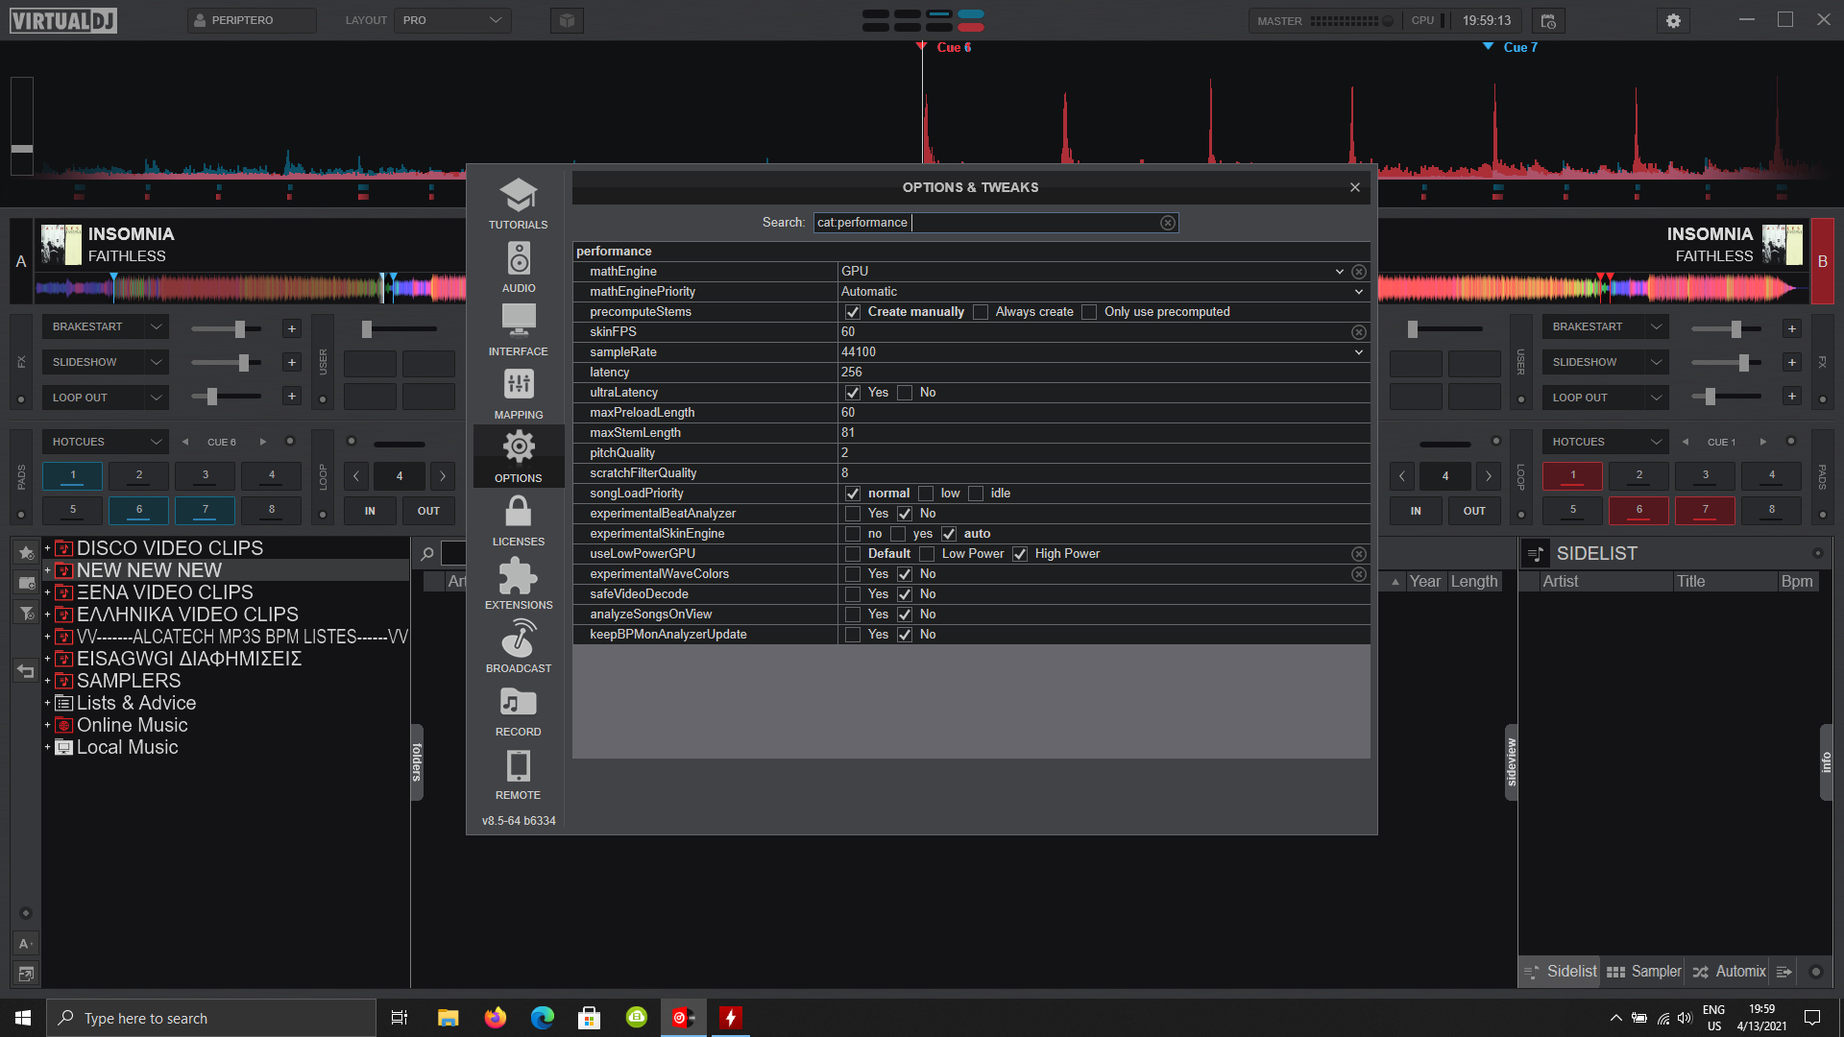Open the Extensions section
Screen dimensions: 1844x1037
[518, 584]
